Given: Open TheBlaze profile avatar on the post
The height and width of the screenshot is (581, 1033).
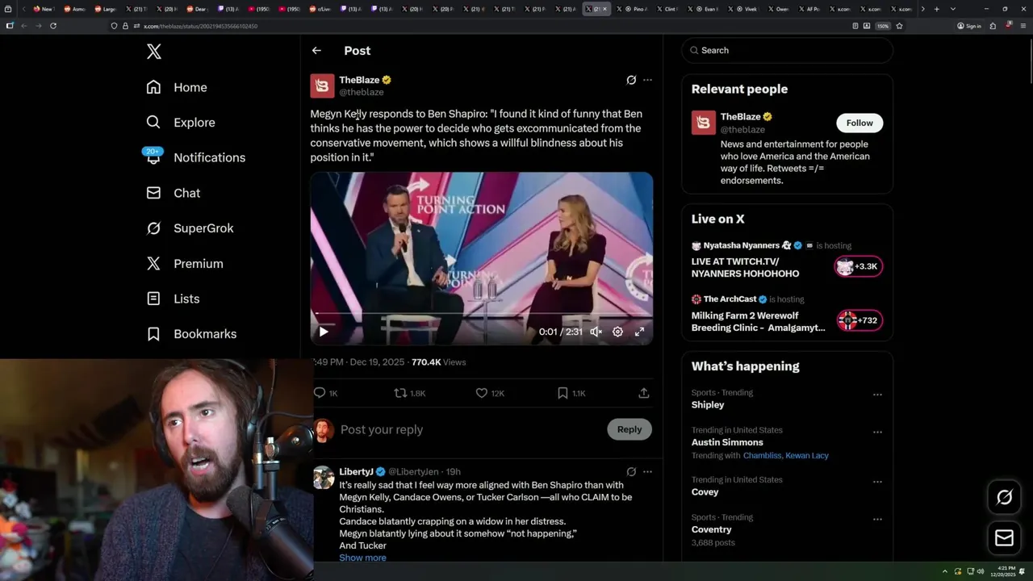Looking at the screenshot, I should click(x=322, y=86).
